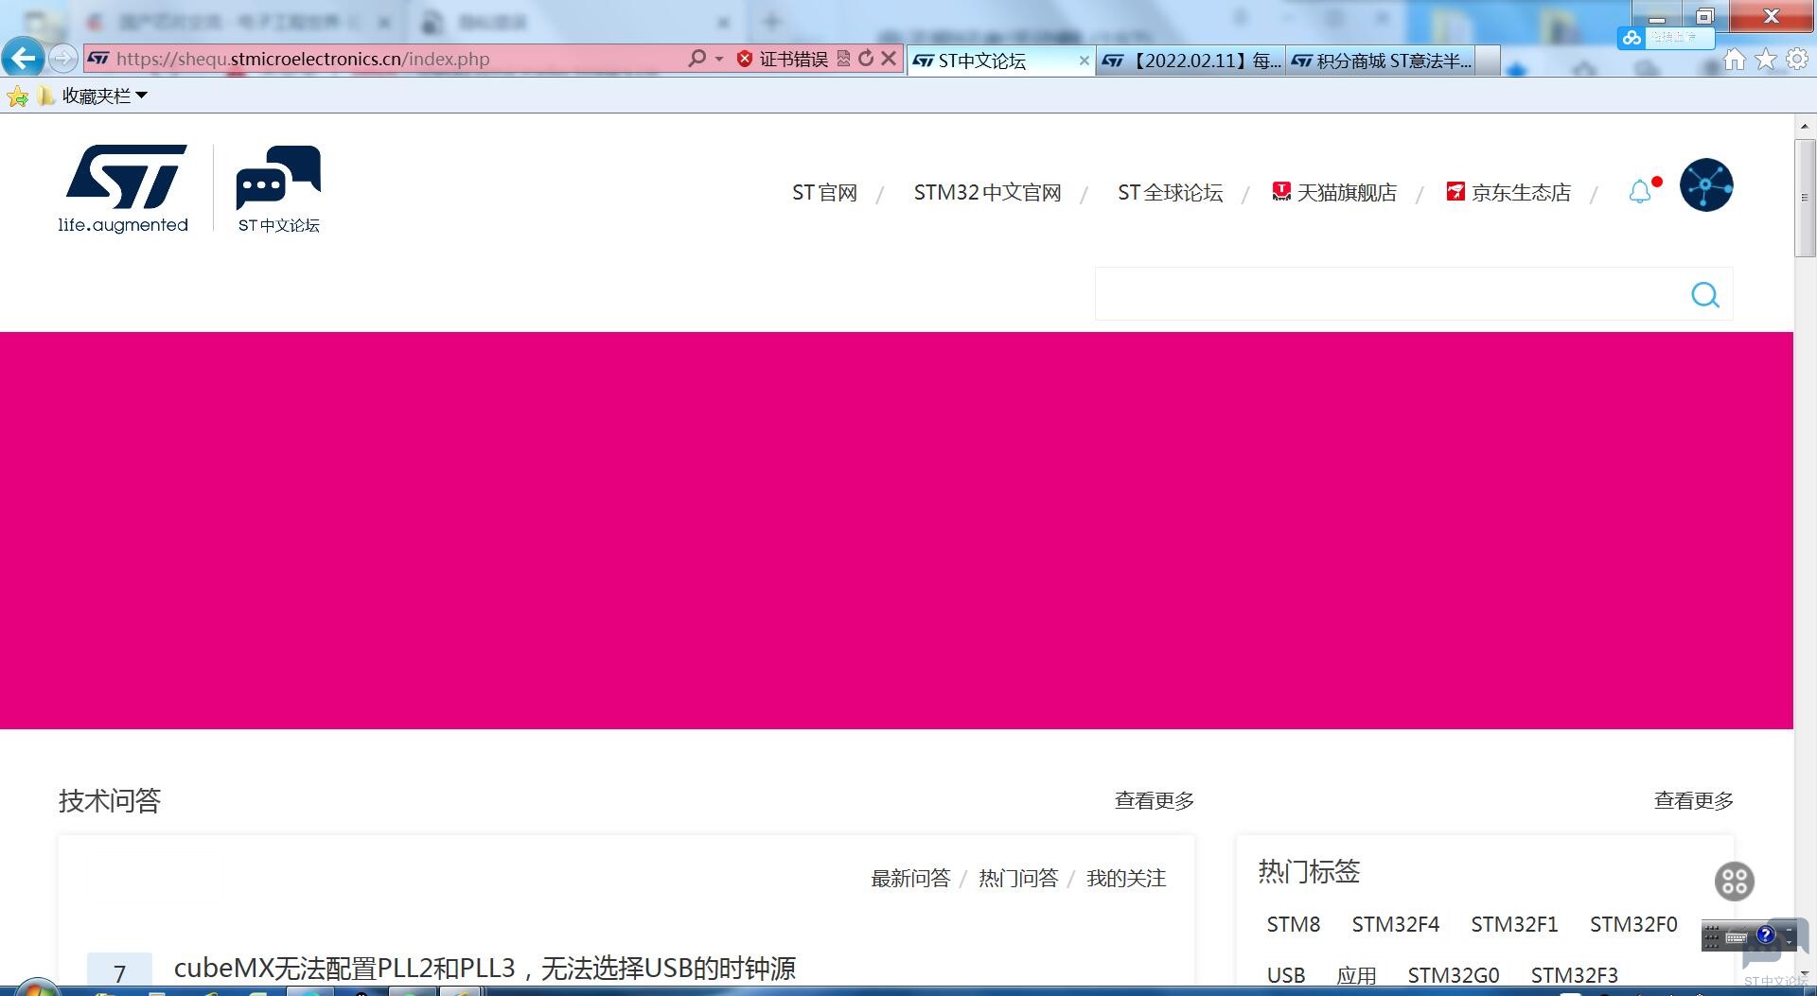The image size is (1817, 996).
Task: Click the ST中文论坛 chat bubble logo
Action: [278, 188]
